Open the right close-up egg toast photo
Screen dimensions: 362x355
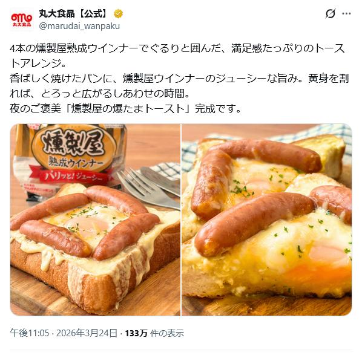[267, 220]
